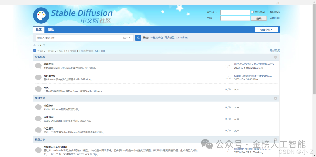Open the 快捷导航 dropdown
This screenshot has width=316, height=157.
pos(266,30)
